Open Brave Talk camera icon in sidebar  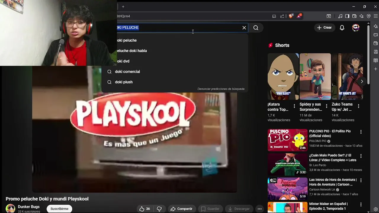click(x=375, y=35)
